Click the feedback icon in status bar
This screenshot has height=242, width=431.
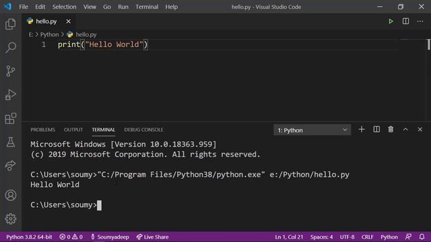click(x=409, y=237)
